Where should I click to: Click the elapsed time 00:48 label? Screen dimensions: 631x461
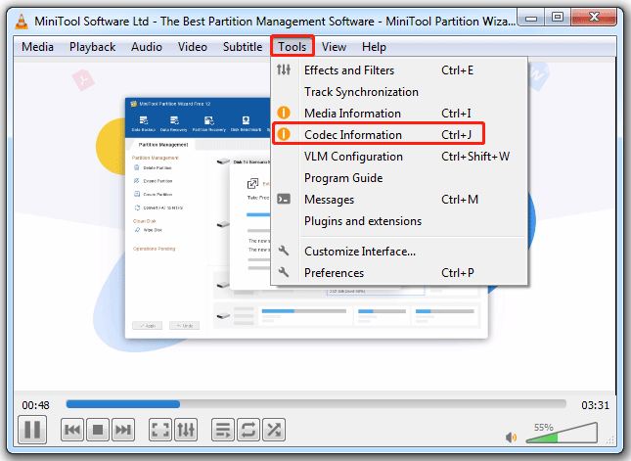click(x=36, y=405)
